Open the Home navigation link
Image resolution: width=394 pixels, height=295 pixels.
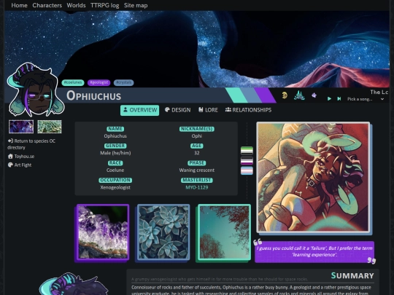pyautogui.click(x=19, y=5)
